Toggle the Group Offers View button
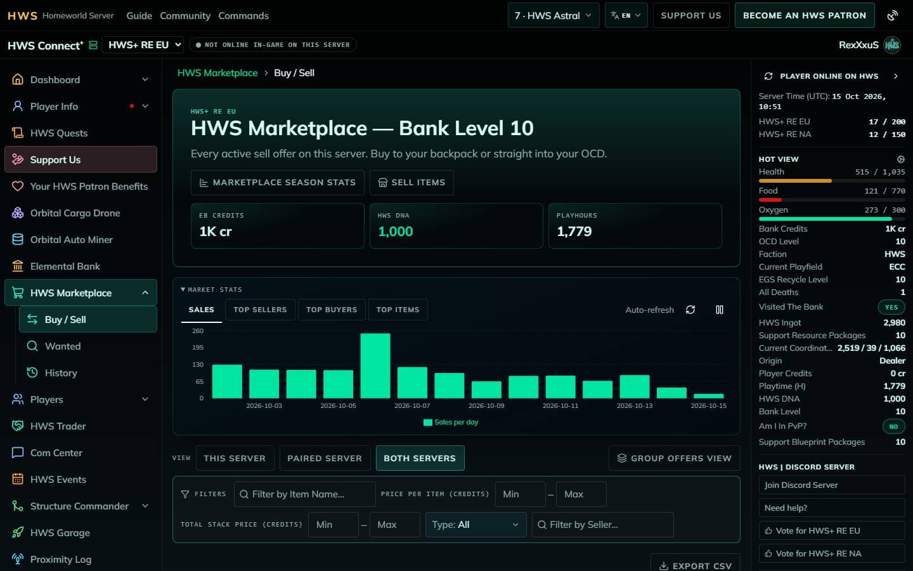This screenshot has width=913, height=571. pos(675,458)
